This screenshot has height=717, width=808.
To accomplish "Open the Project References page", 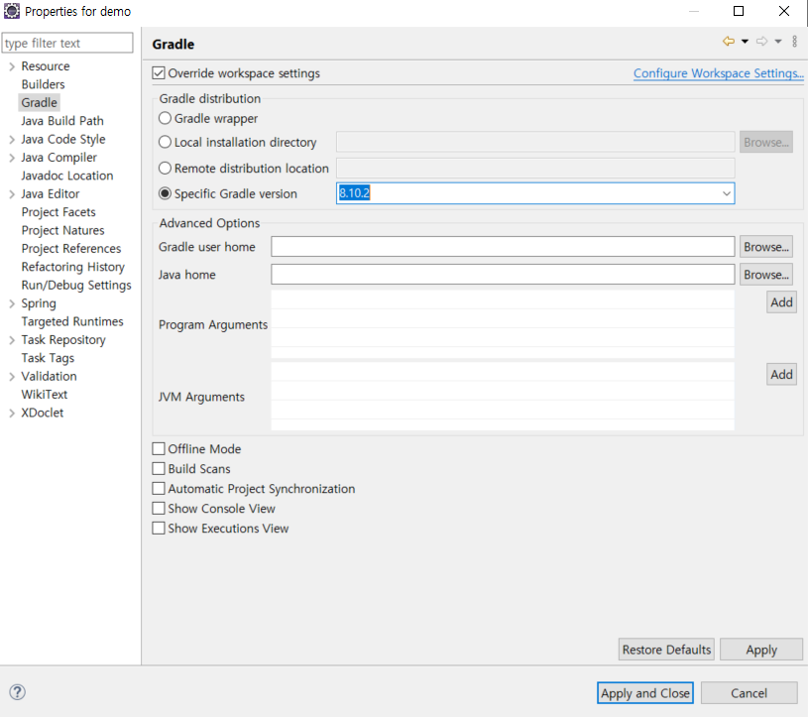I will pos(71,249).
